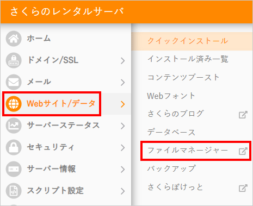Open the セキュリティ menu label
Screen dimensions: 253x206
pos(51,147)
